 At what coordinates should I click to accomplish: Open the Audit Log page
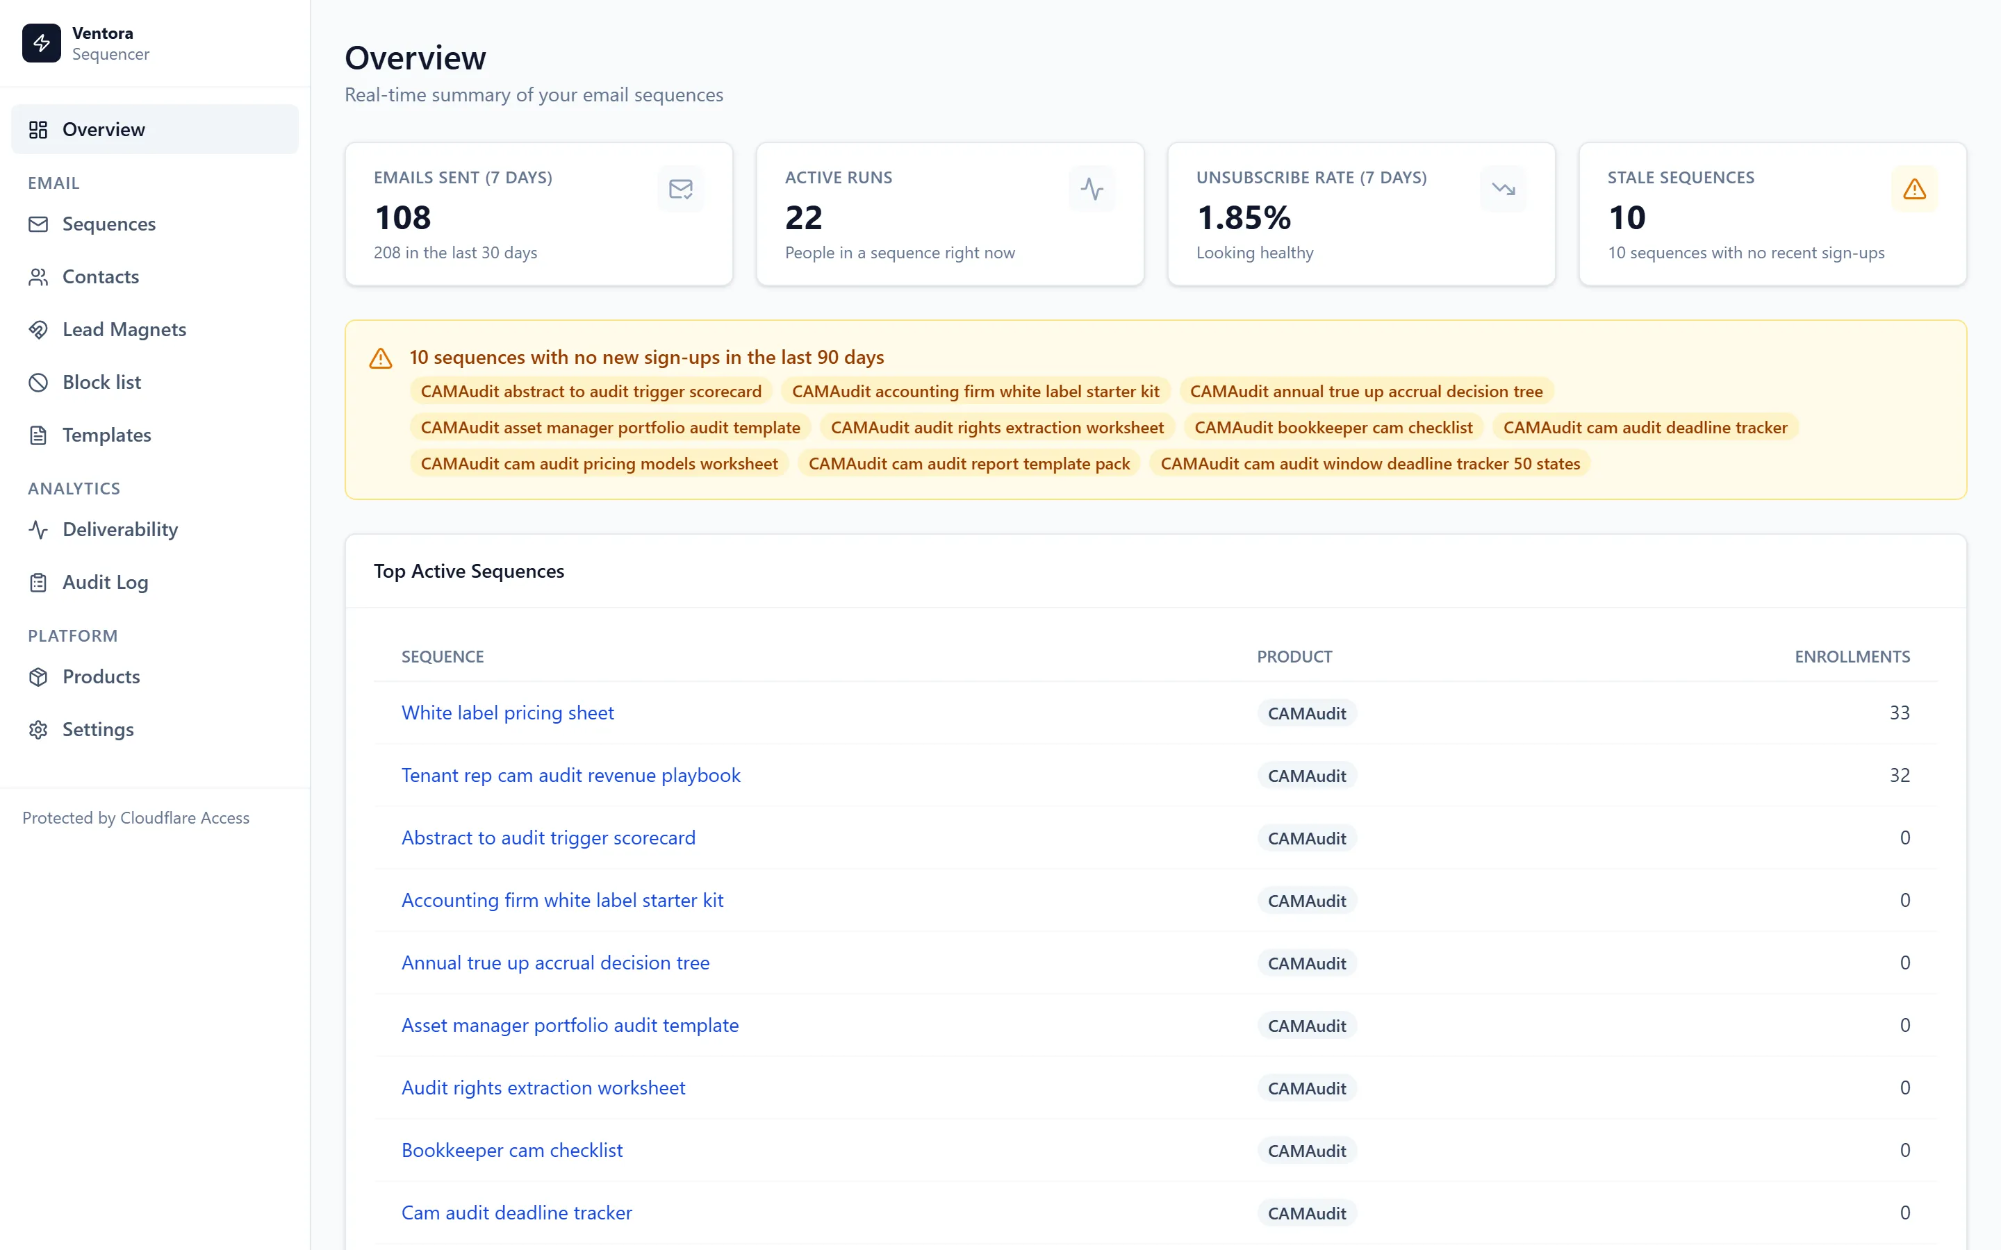(x=155, y=583)
